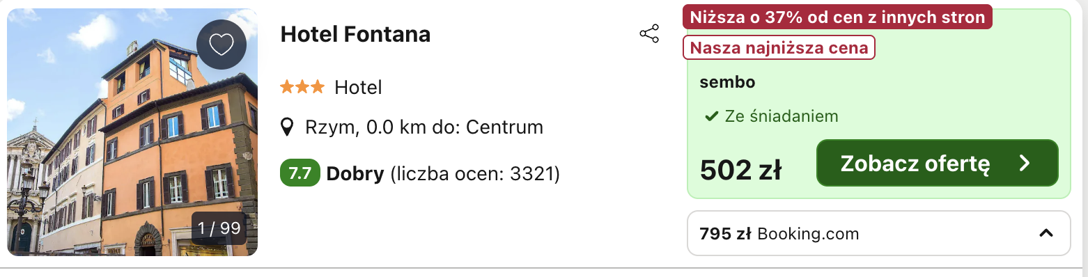Click the sembo provider name
Viewport: 1088px width, 277px height.
pos(727,82)
